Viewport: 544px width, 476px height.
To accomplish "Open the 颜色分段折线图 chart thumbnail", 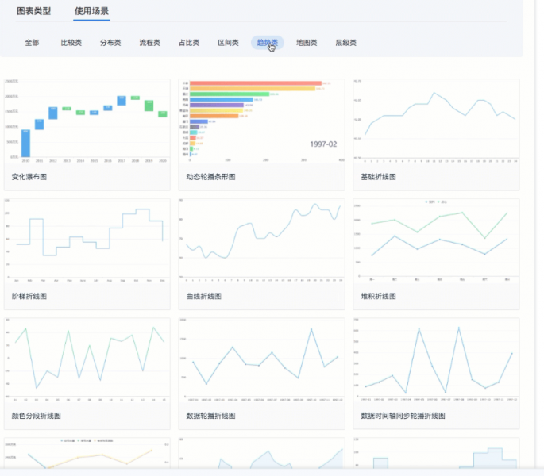I will (x=87, y=360).
